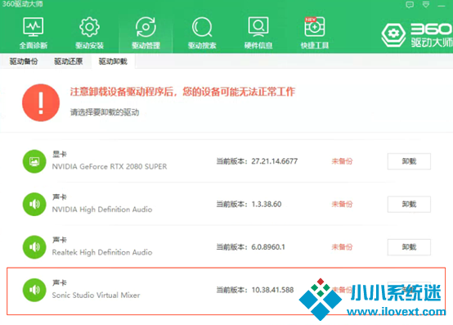Select the Sonic Studio Virtual Mixer name
The height and width of the screenshot is (325, 453).
(96, 295)
